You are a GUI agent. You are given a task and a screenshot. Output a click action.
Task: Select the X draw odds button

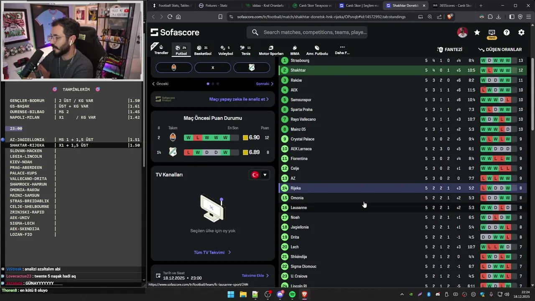point(213,67)
